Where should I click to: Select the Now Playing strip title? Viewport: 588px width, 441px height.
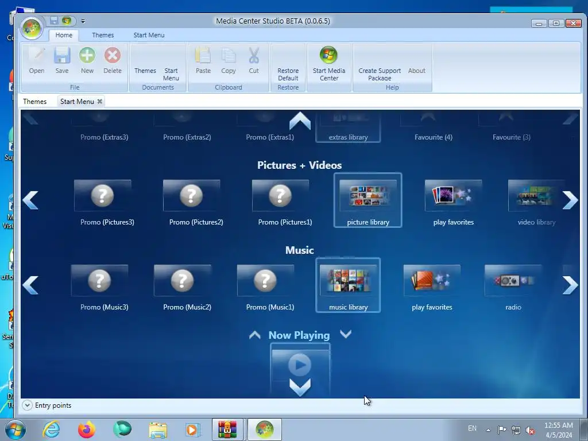[299, 335]
